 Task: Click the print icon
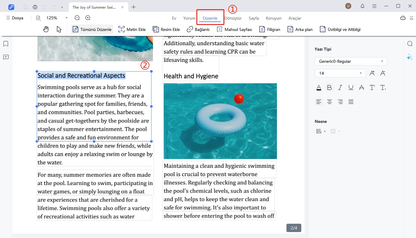tap(35, 7)
